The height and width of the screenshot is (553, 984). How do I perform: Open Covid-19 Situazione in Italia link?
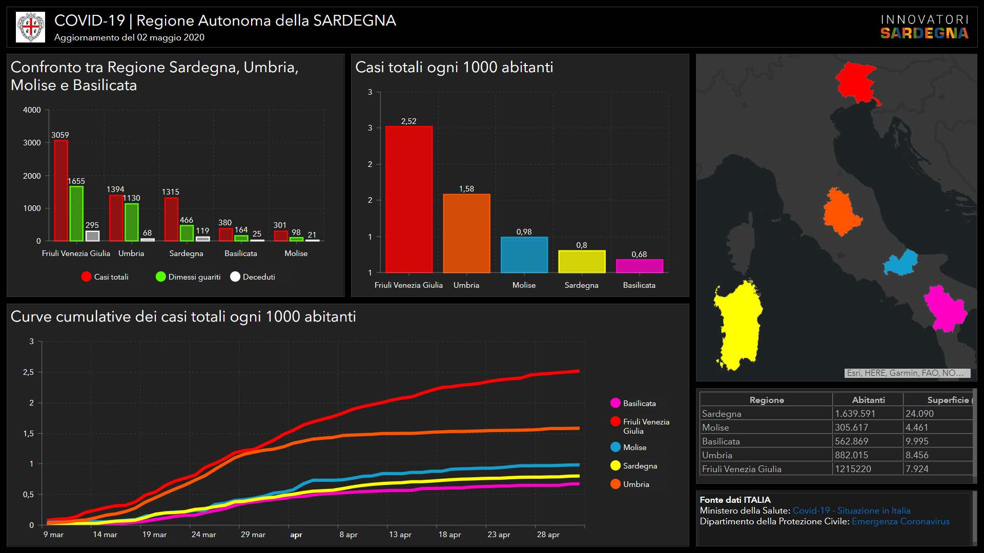pyautogui.click(x=851, y=511)
